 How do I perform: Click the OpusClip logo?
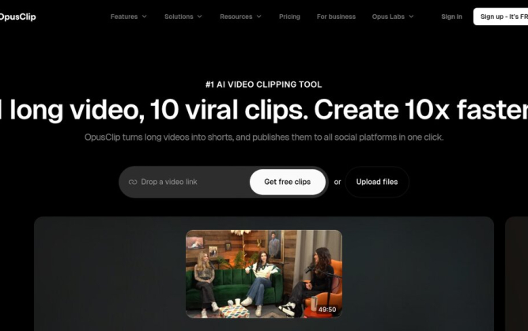[17, 17]
